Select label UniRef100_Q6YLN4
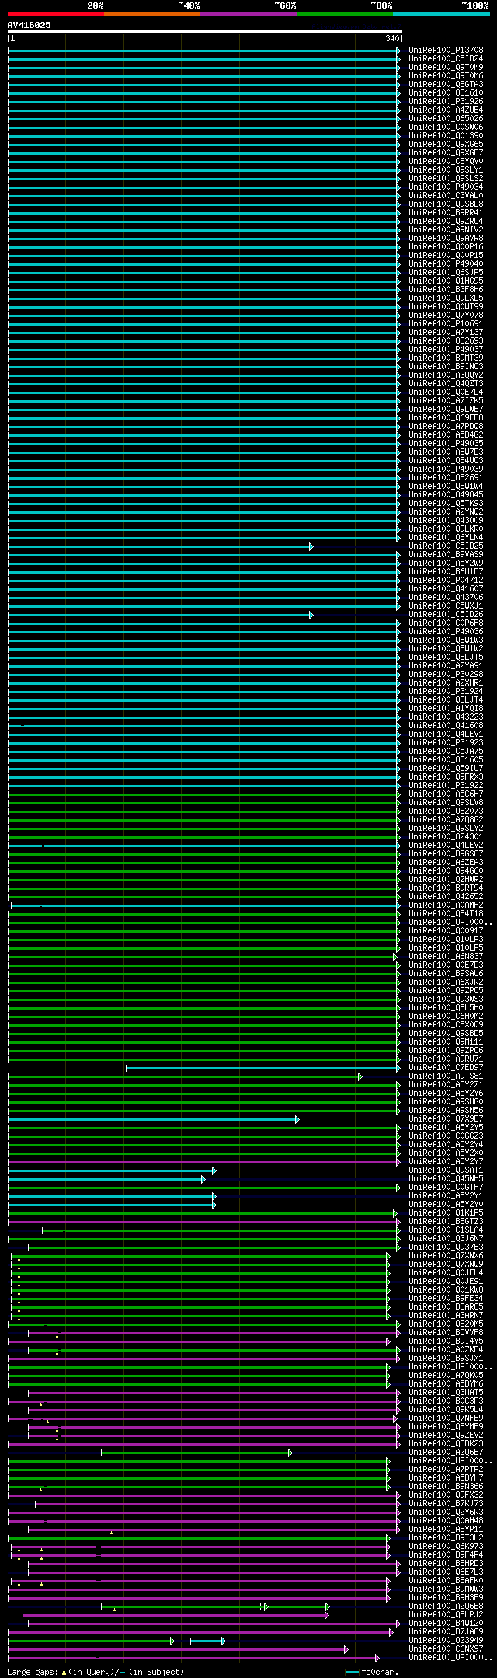The width and height of the screenshot is (497, 1678). (446, 537)
